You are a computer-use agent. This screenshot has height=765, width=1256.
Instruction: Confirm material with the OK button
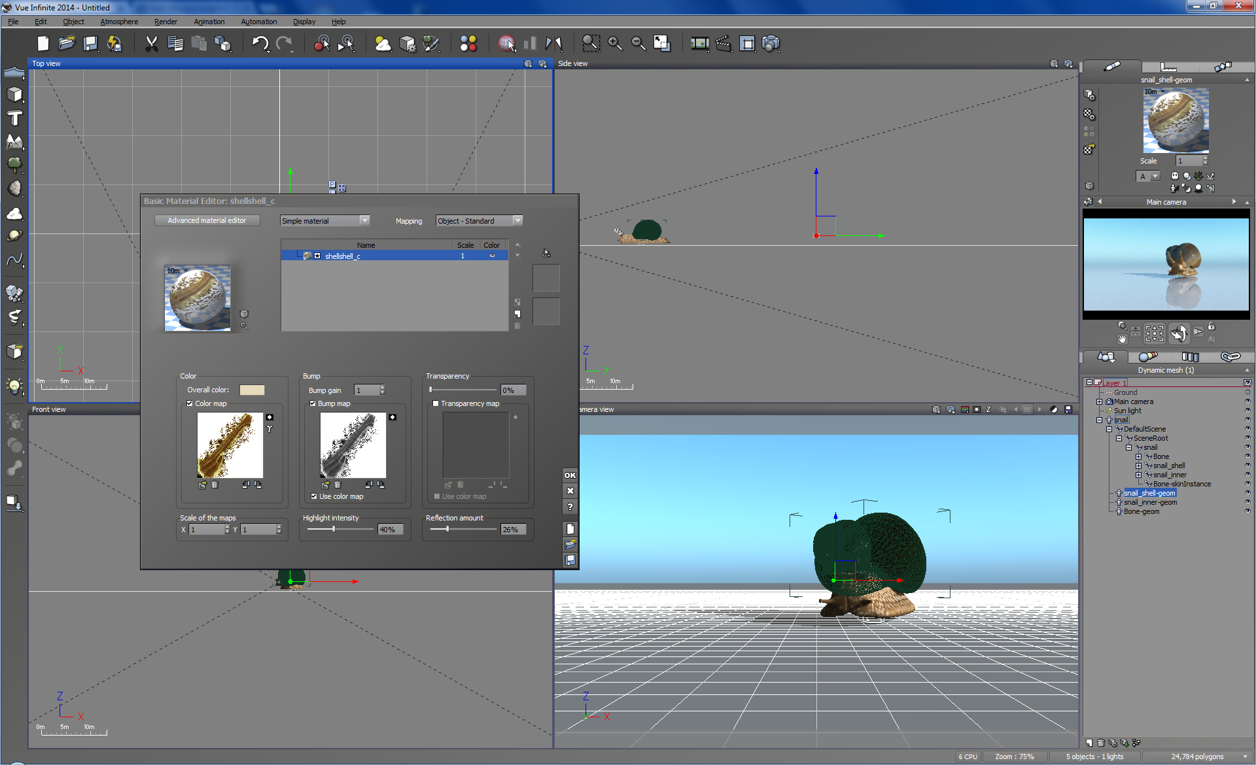point(570,475)
